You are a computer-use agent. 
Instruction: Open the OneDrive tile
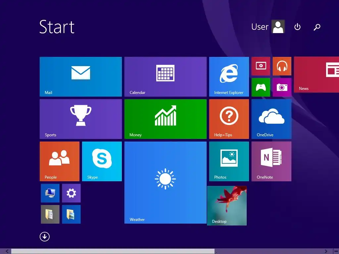click(x=271, y=119)
